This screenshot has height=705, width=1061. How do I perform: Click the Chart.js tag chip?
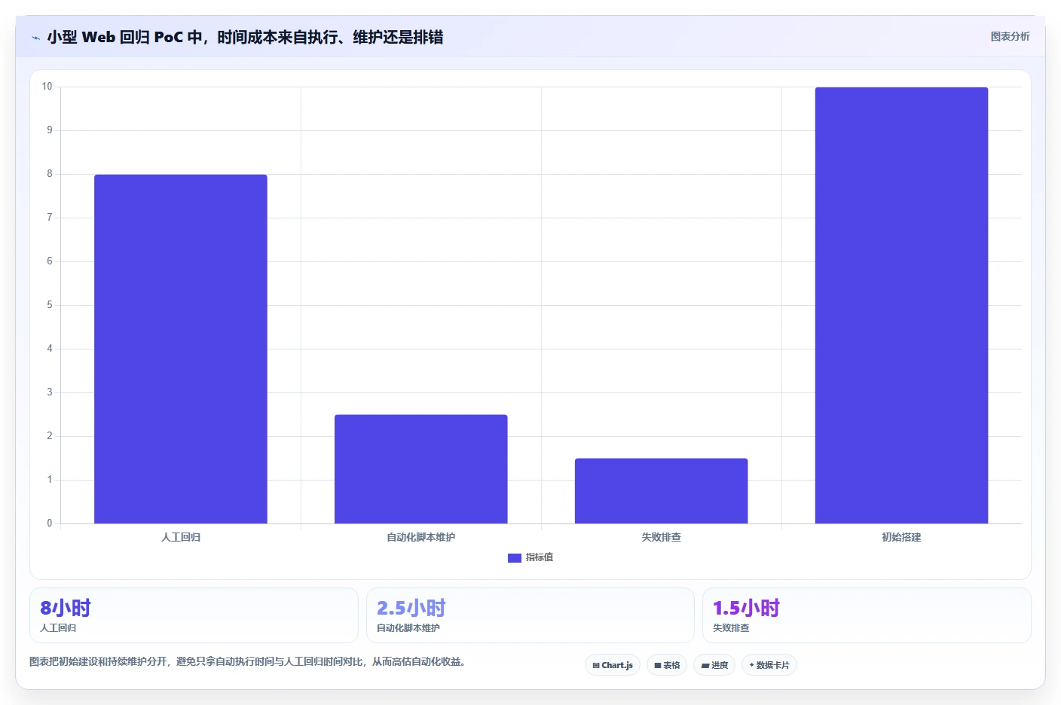point(613,665)
